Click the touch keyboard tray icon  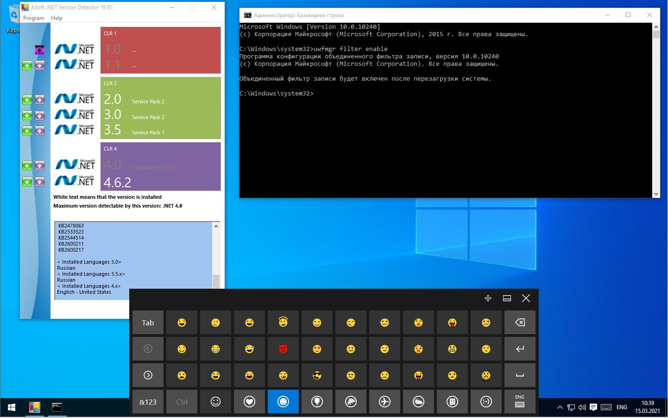[606, 408]
